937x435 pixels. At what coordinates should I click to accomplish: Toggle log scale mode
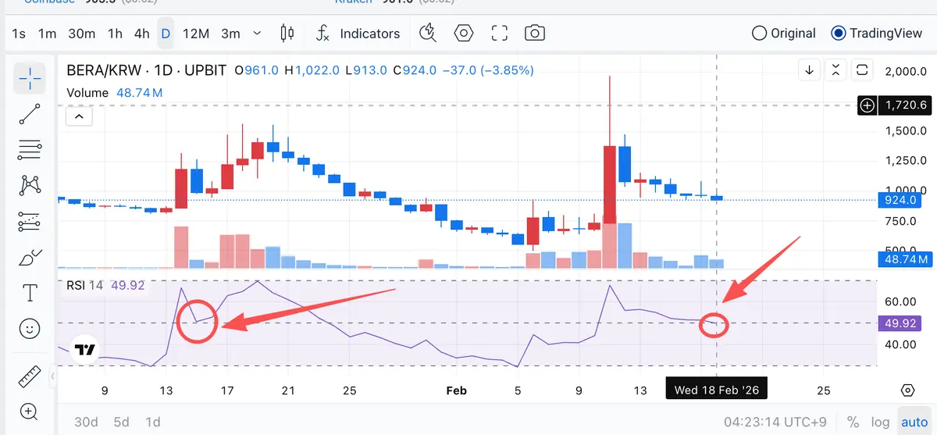point(880,422)
